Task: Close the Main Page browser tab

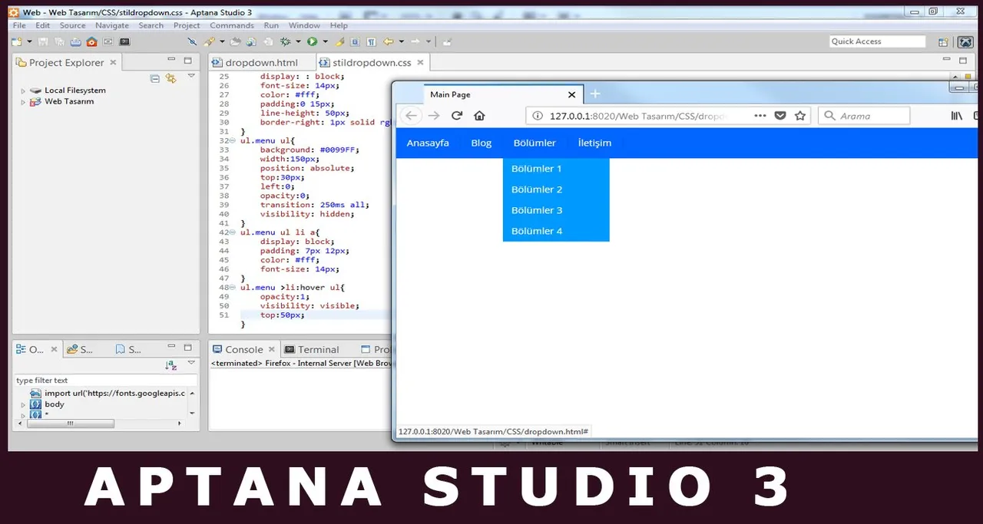Action: point(571,95)
